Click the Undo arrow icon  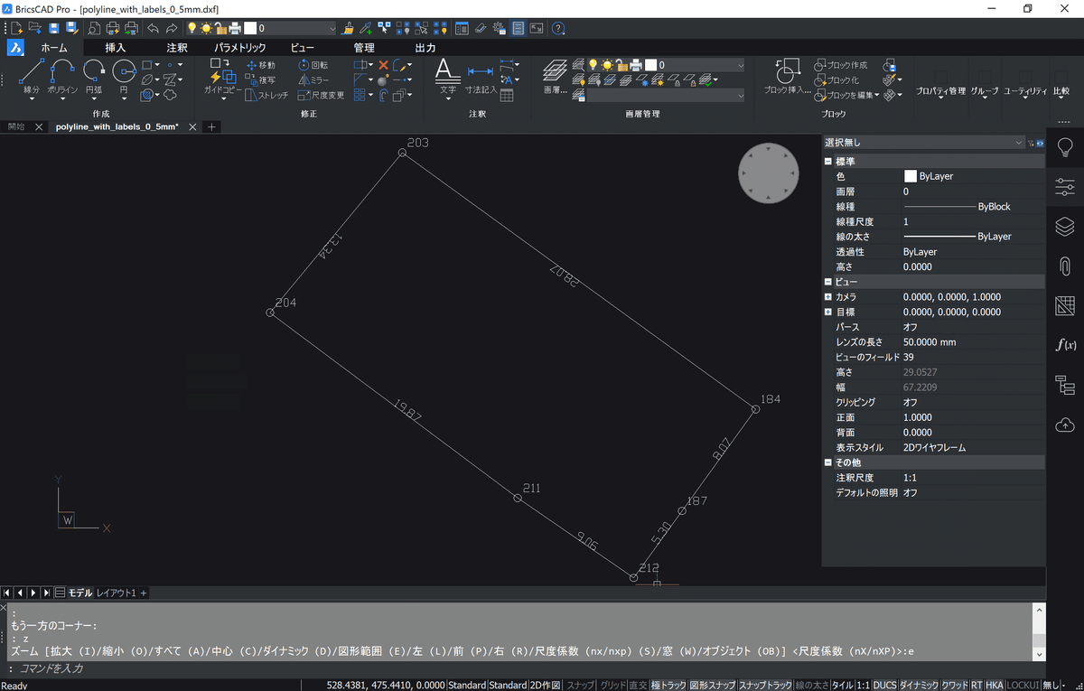click(154, 28)
